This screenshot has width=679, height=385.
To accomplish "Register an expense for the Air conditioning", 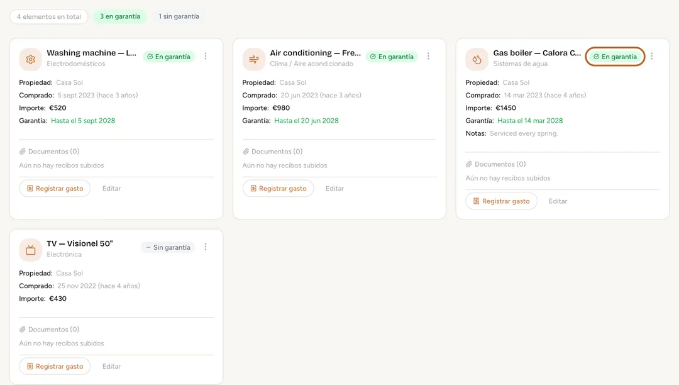I will 278,188.
